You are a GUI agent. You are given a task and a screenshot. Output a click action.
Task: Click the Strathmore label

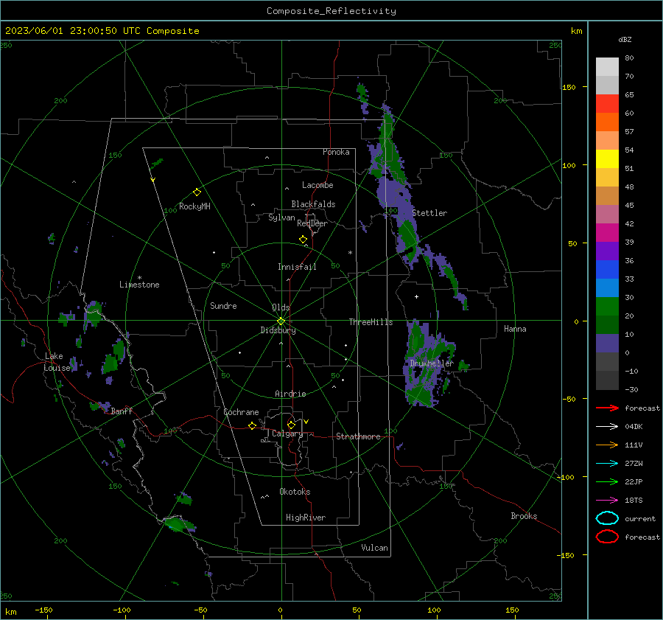pos(359,436)
